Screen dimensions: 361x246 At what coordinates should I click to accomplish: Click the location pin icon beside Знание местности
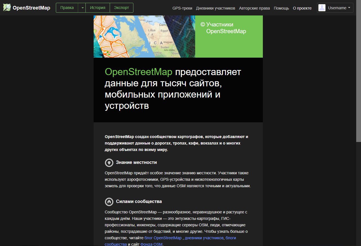tap(109, 163)
